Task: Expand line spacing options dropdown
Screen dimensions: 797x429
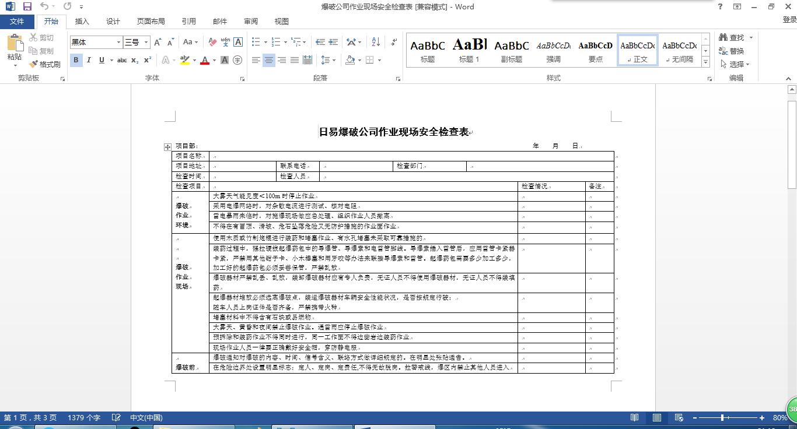Action: pyautogui.click(x=328, y=60)
